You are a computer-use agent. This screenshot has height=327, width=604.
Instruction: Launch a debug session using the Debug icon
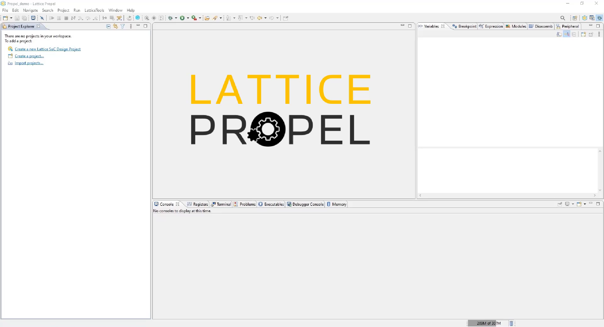pyautogui.click(x=170, y=18)
